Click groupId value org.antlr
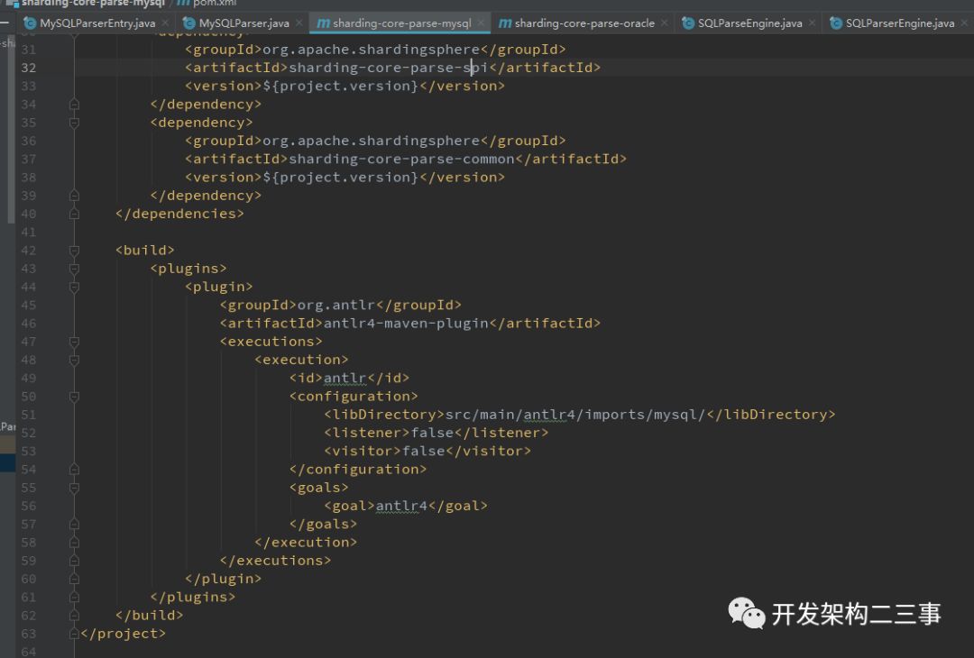Screen dimensions: 974x658 (336, 305)
